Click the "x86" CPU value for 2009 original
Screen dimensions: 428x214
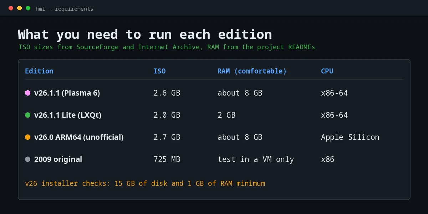328,159
